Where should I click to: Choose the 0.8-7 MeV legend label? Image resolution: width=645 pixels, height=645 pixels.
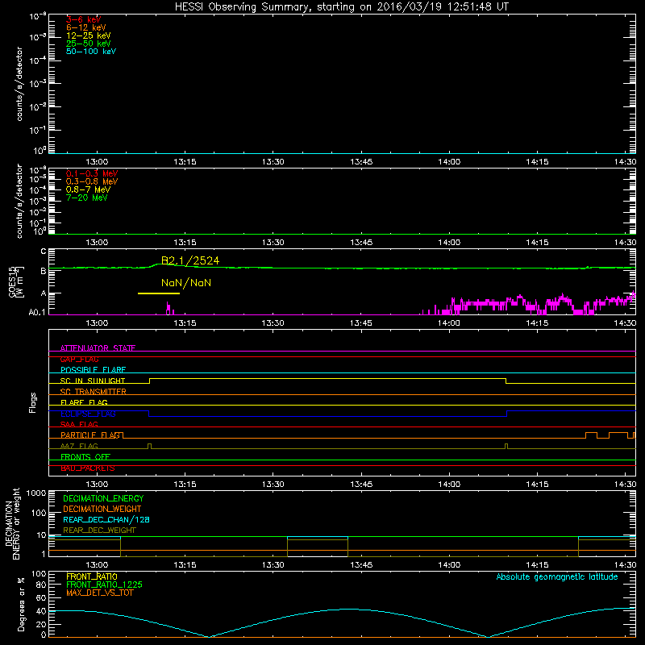point(88,189)
